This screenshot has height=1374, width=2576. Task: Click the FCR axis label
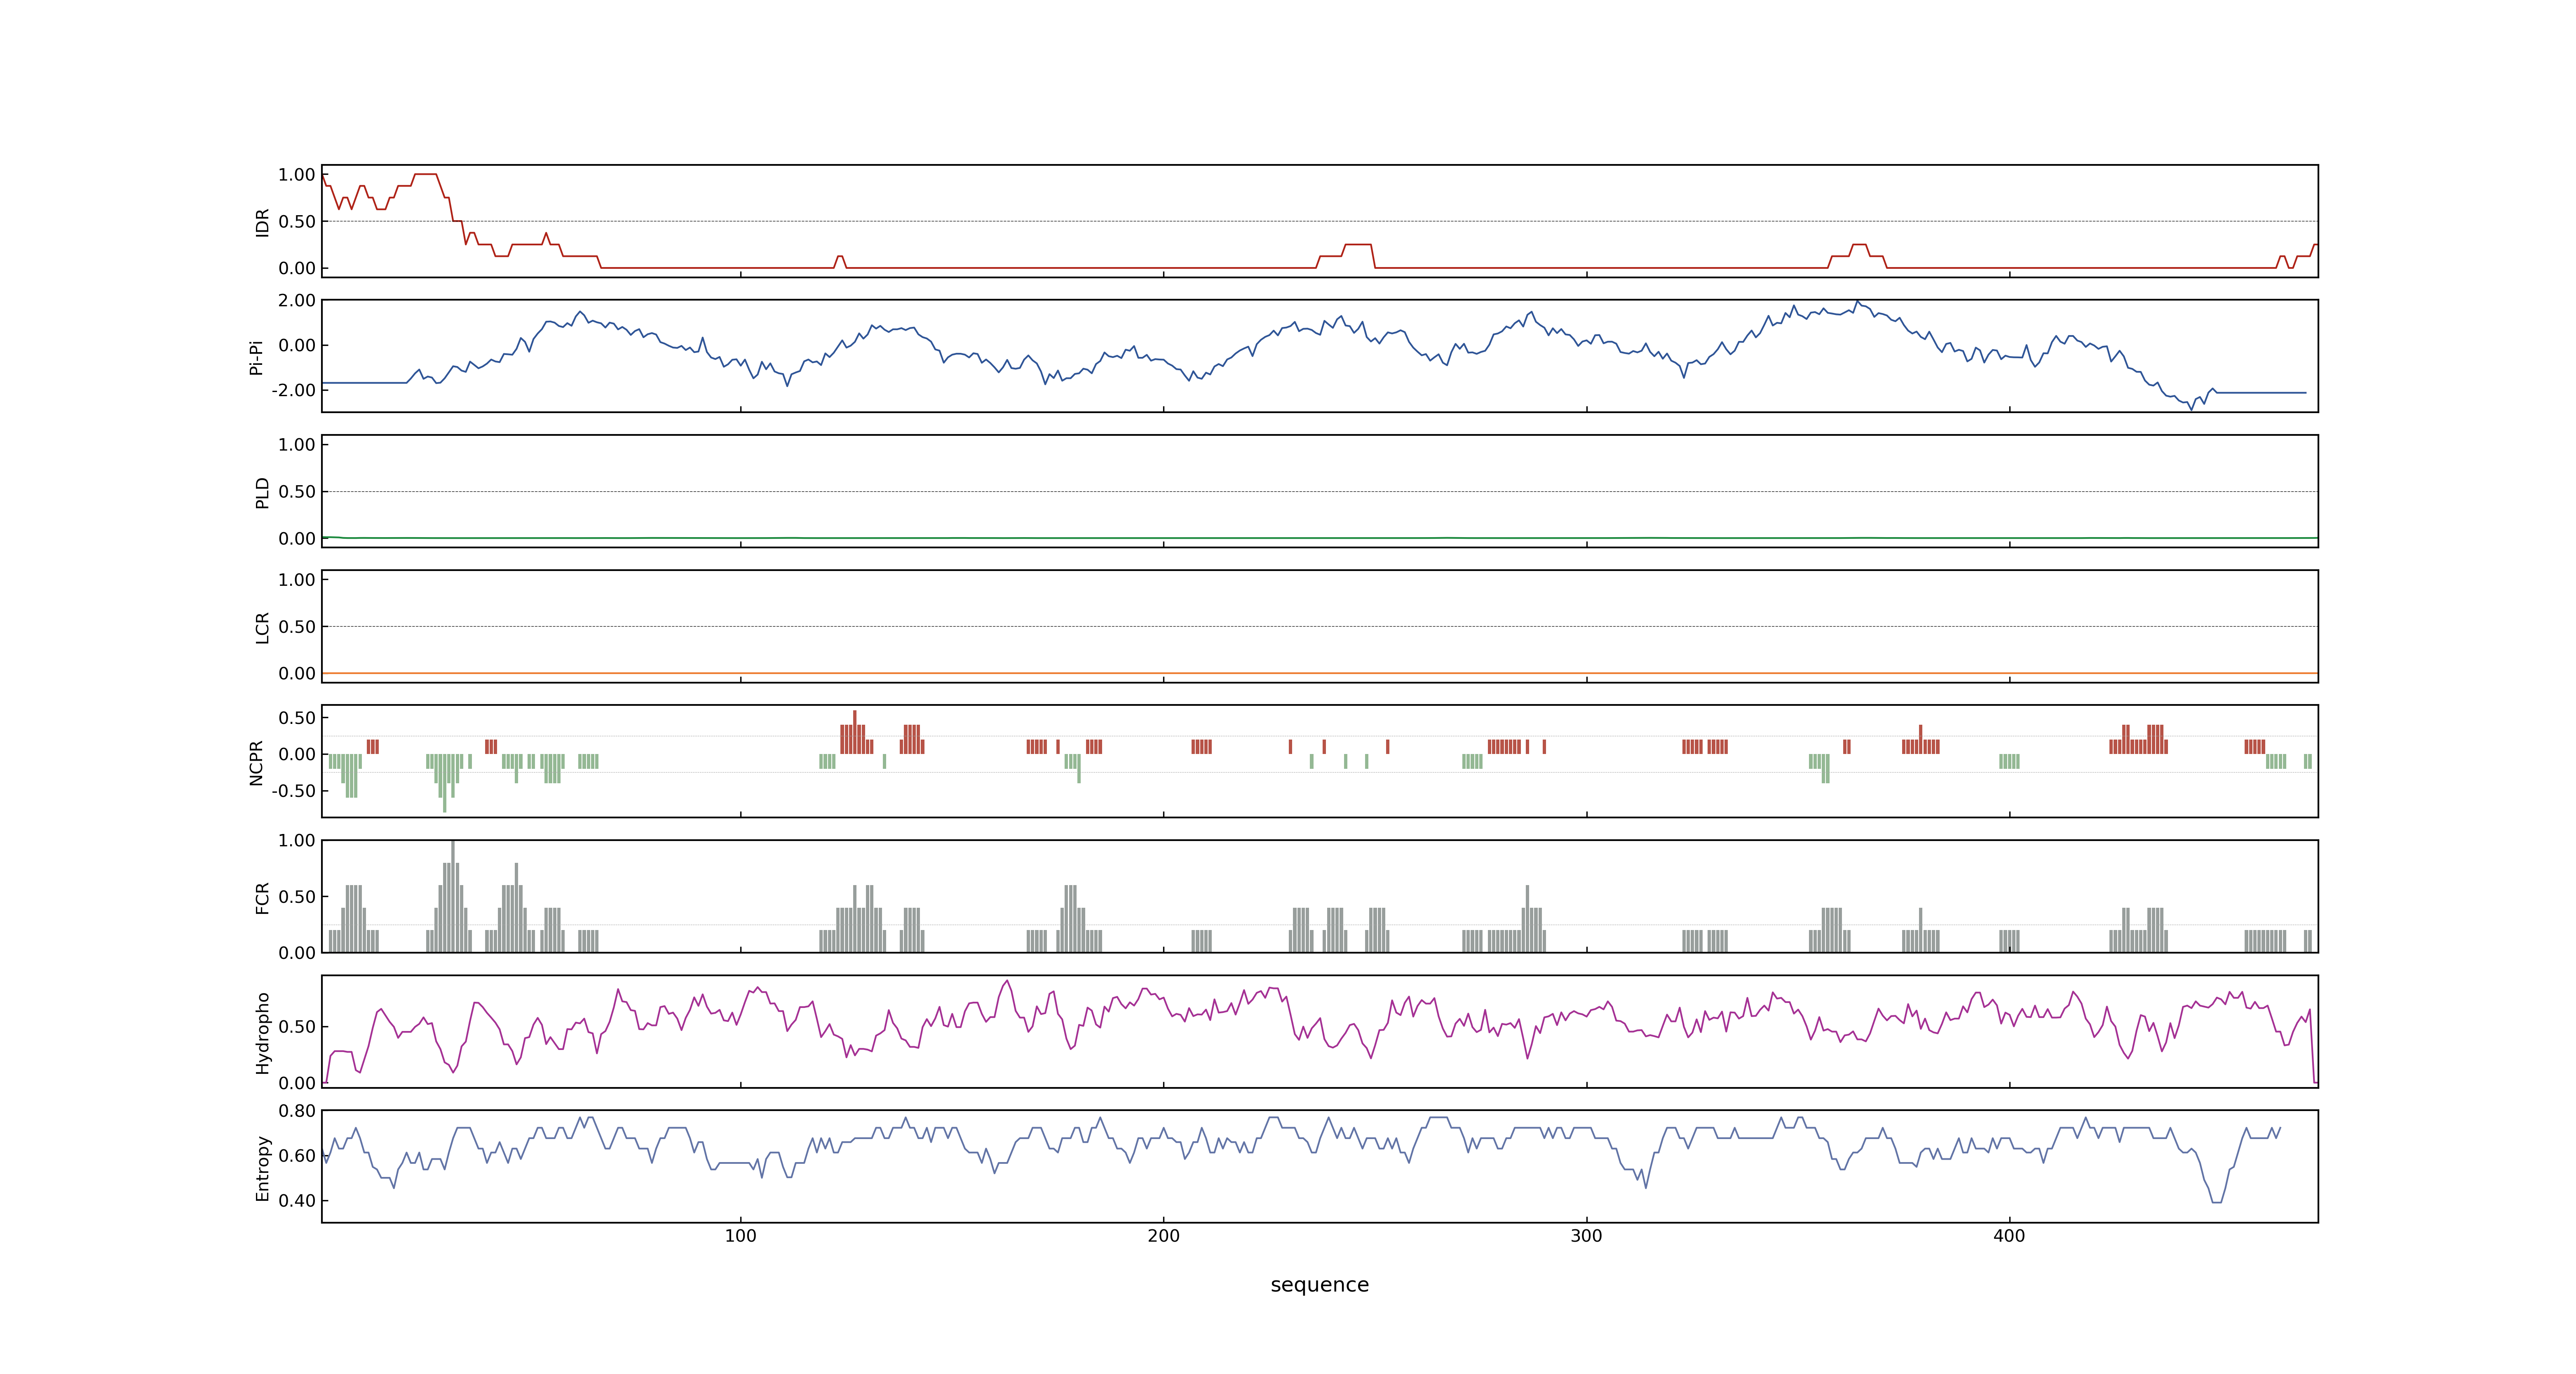(x=263, y=897)
